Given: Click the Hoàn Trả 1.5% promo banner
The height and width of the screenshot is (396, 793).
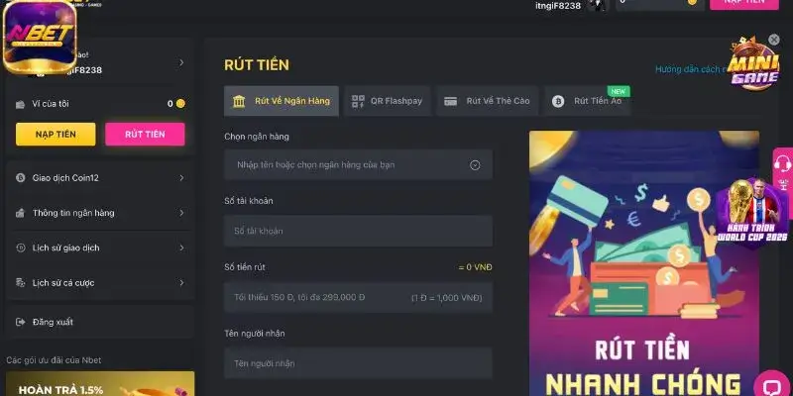Looking at the screenshot, I should [100, 384].
